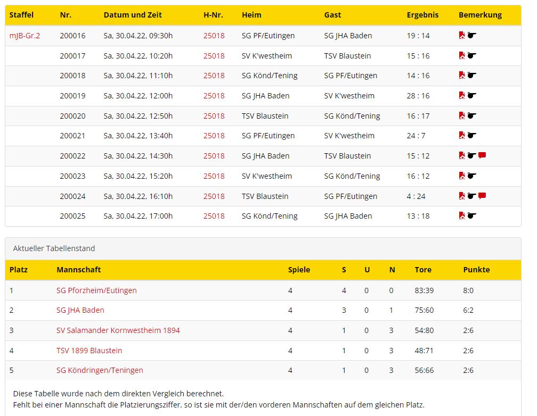Click the Punkte column header
The width and height of the screenshot is (537, 416).
[477, 270]
